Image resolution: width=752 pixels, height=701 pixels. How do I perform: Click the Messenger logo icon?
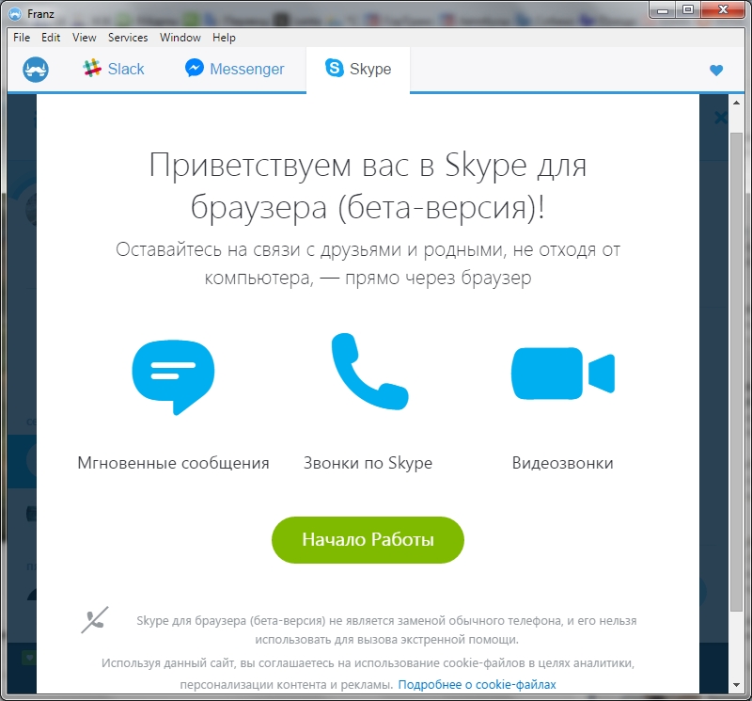[195, 68]
